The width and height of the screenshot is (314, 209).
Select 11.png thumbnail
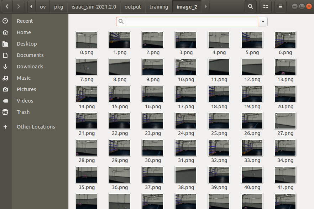pos(219,67)
